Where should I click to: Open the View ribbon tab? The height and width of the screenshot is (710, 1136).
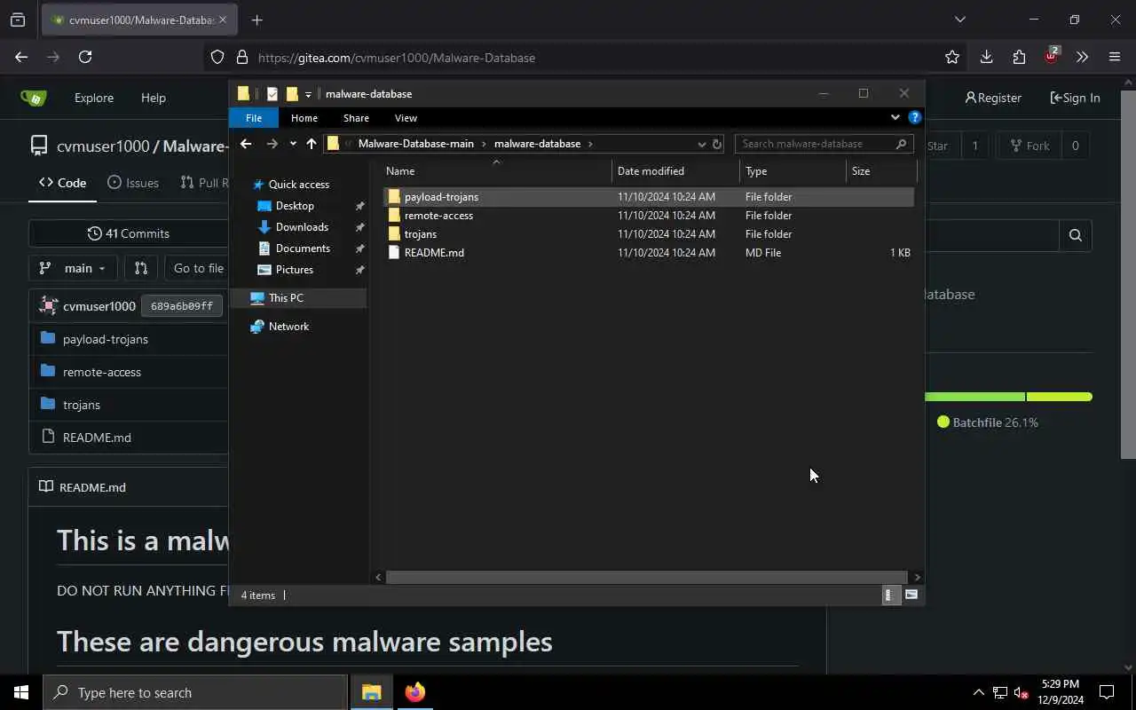coord(406,118)
